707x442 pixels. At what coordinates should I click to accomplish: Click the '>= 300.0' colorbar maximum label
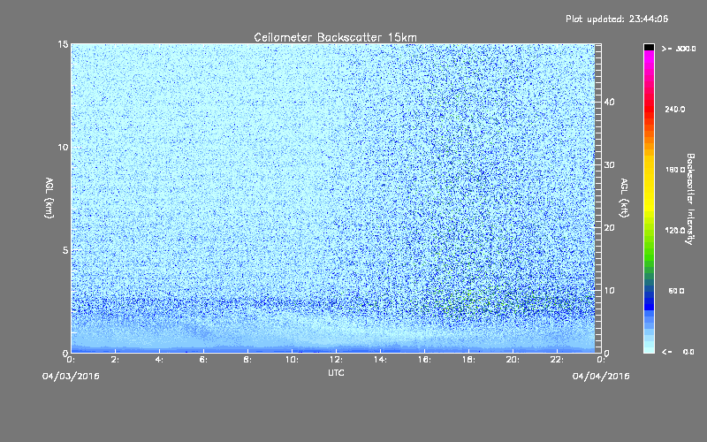679,49
